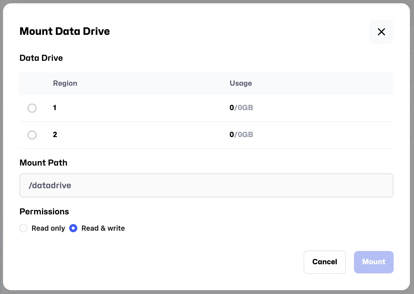Click the region number 1 text
This screenshot has width=414, height=294.
[x=55, y=108]
